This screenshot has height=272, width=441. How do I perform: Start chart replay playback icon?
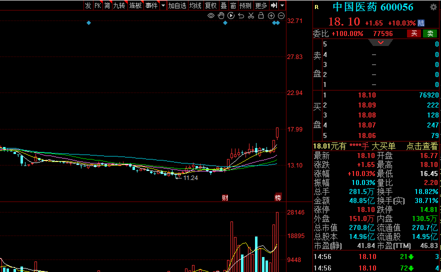click(x=231, y=16)
